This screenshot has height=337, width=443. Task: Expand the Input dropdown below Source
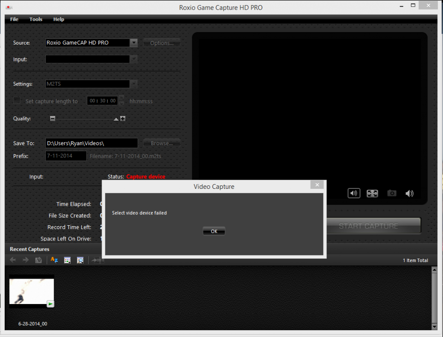[134, 59]
